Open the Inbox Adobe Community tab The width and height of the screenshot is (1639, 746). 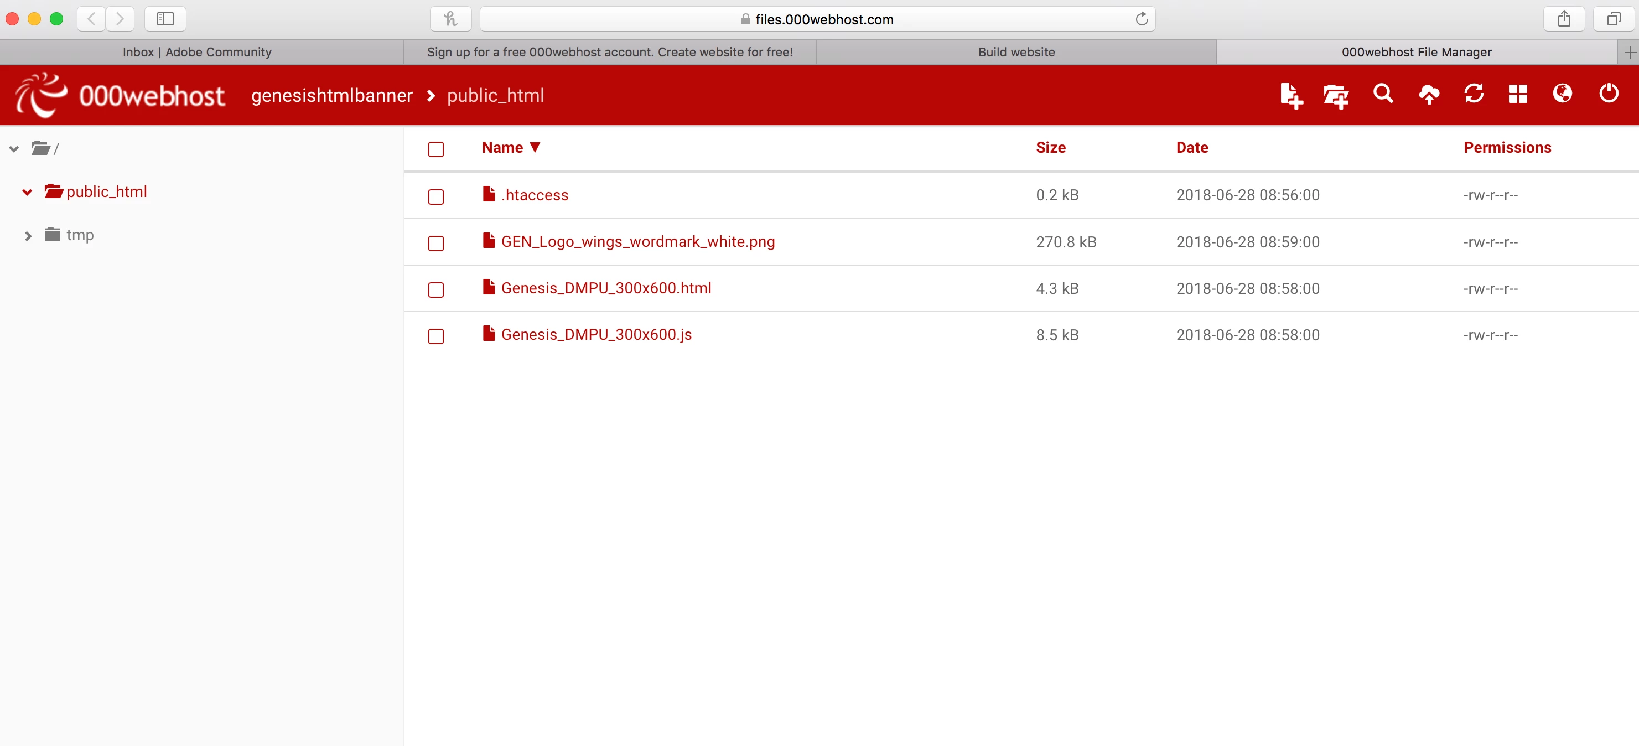[x=197, y=52]
